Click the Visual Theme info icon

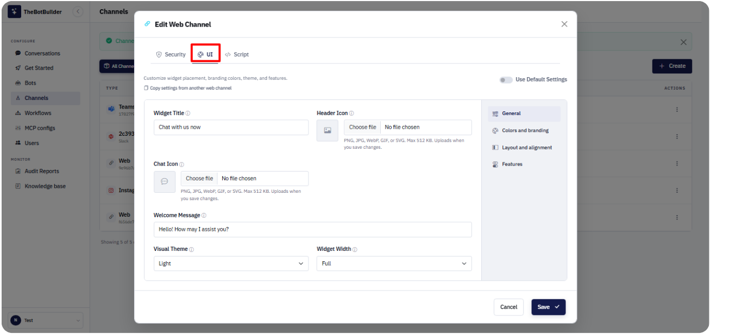pos(192,249)
